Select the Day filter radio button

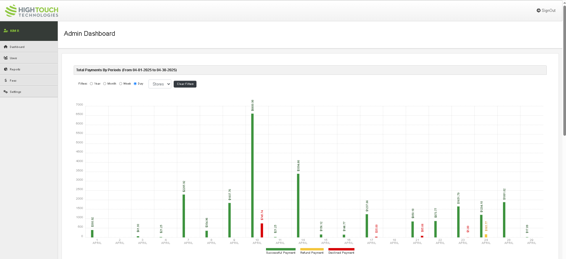(x=135, y=84)
